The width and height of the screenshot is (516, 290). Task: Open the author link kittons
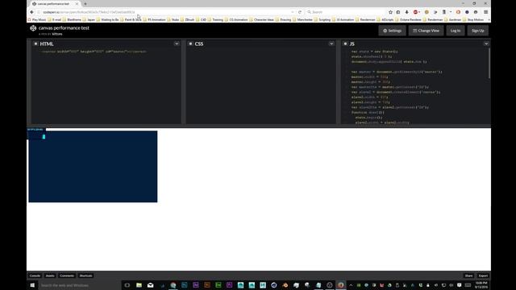pyautogui.click(x=57, y=34)
